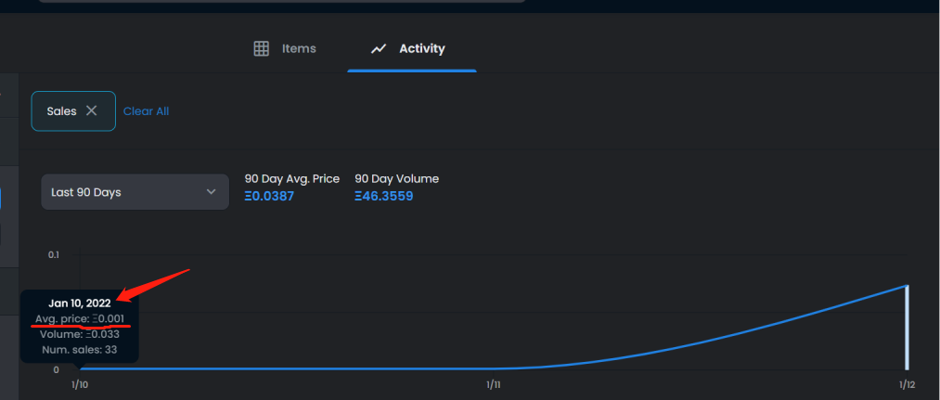This screenshot has width=940, height=400.
Task: Click the 1/12 date label on x-axis
Action: (x=907, y=384)
